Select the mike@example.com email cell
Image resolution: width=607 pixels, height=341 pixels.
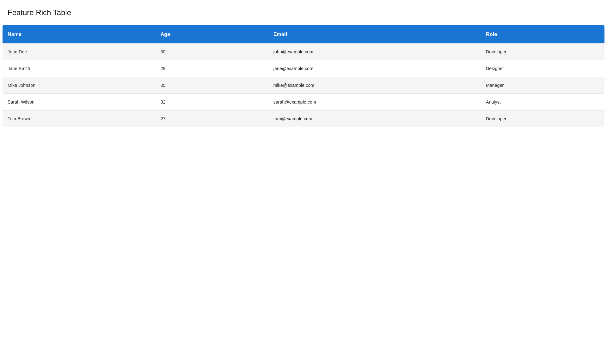294,85
